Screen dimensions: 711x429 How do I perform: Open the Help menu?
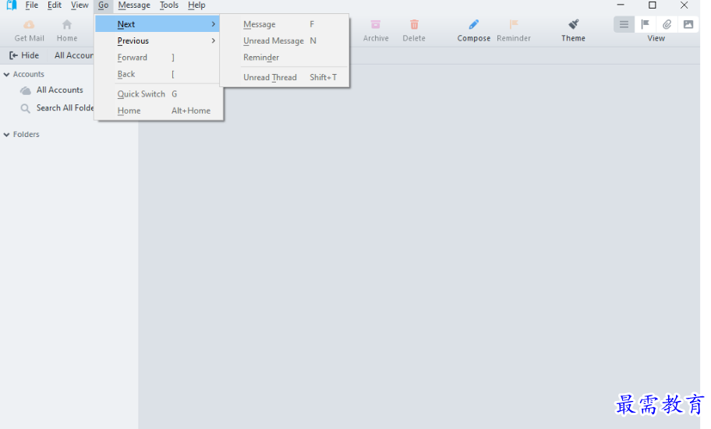point(196,5)
